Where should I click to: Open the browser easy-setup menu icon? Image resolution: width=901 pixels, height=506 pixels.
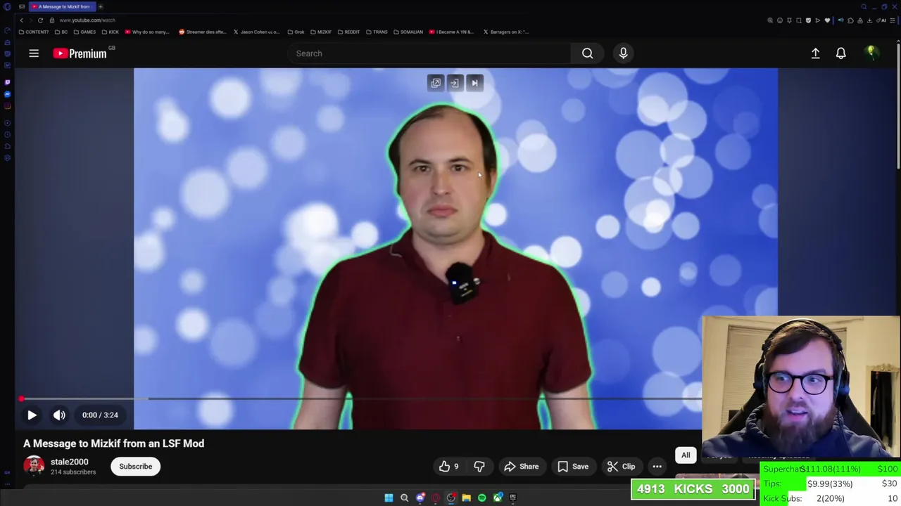[893, 20]
